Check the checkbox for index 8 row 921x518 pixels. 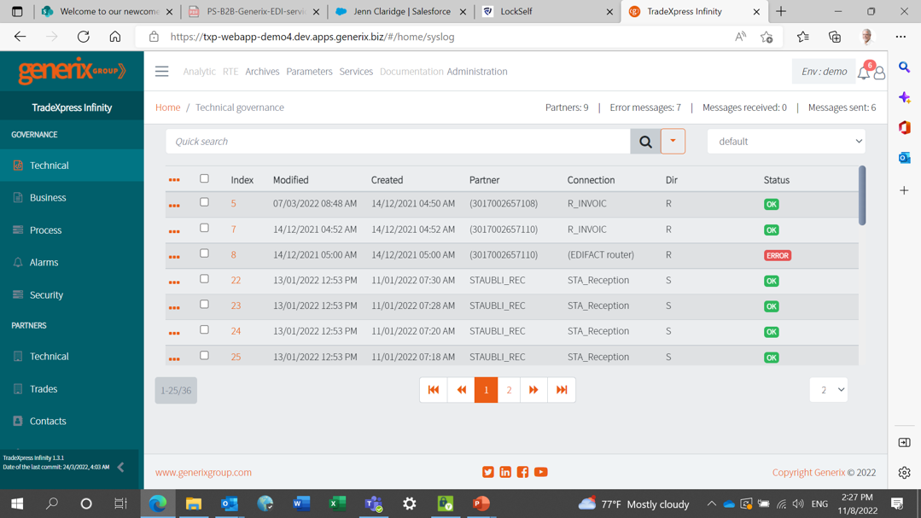click(203, 254)
